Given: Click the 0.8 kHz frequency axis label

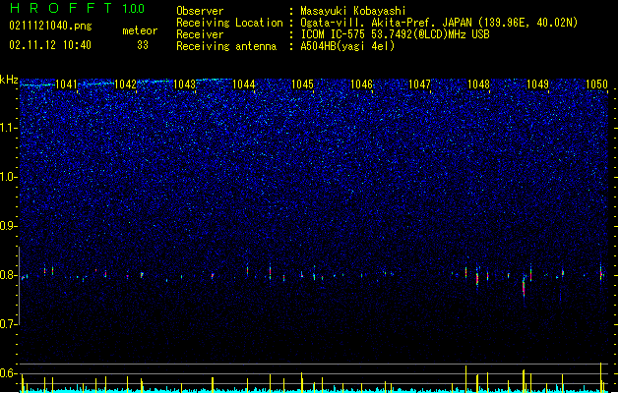Looking at the screenshot, I should click(x=8, y=275).
